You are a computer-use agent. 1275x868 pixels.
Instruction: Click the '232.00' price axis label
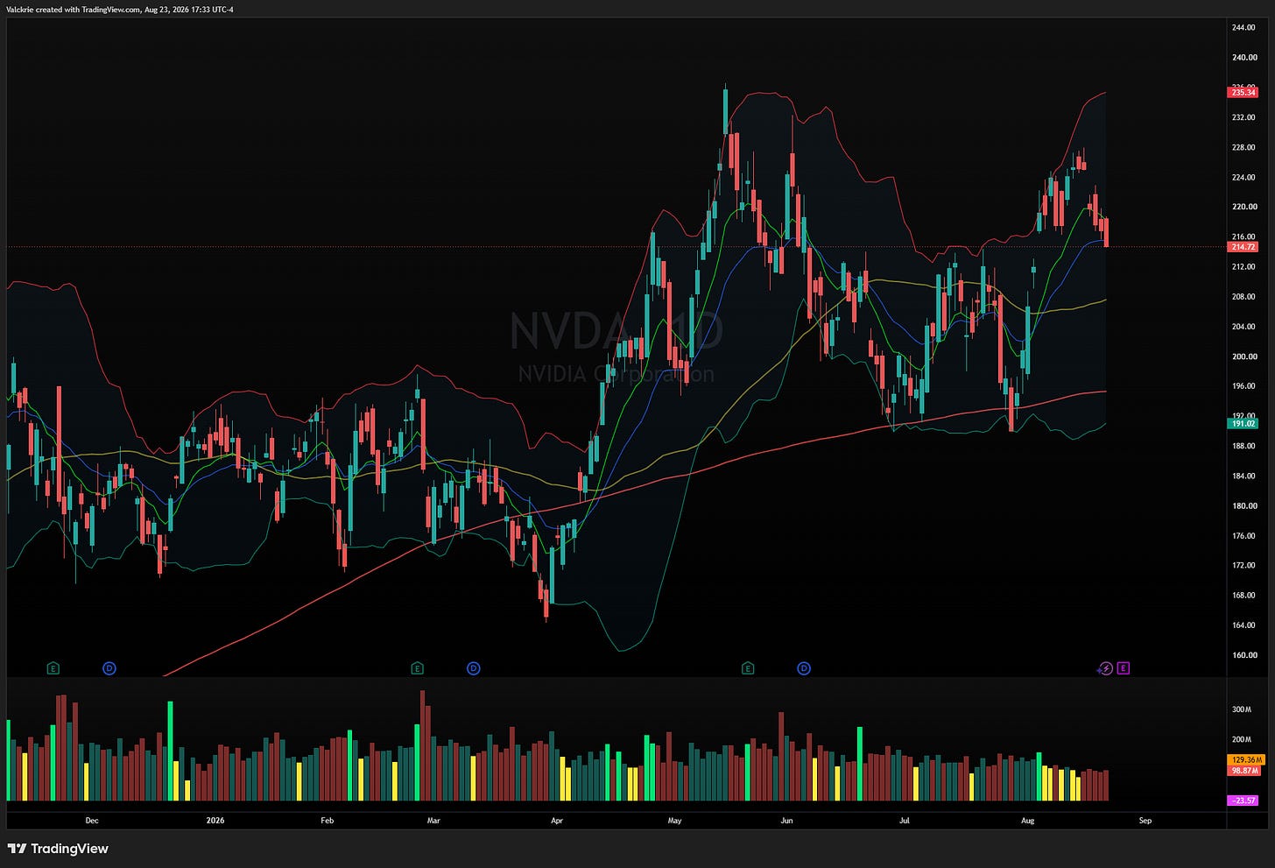pos(1244,117)
